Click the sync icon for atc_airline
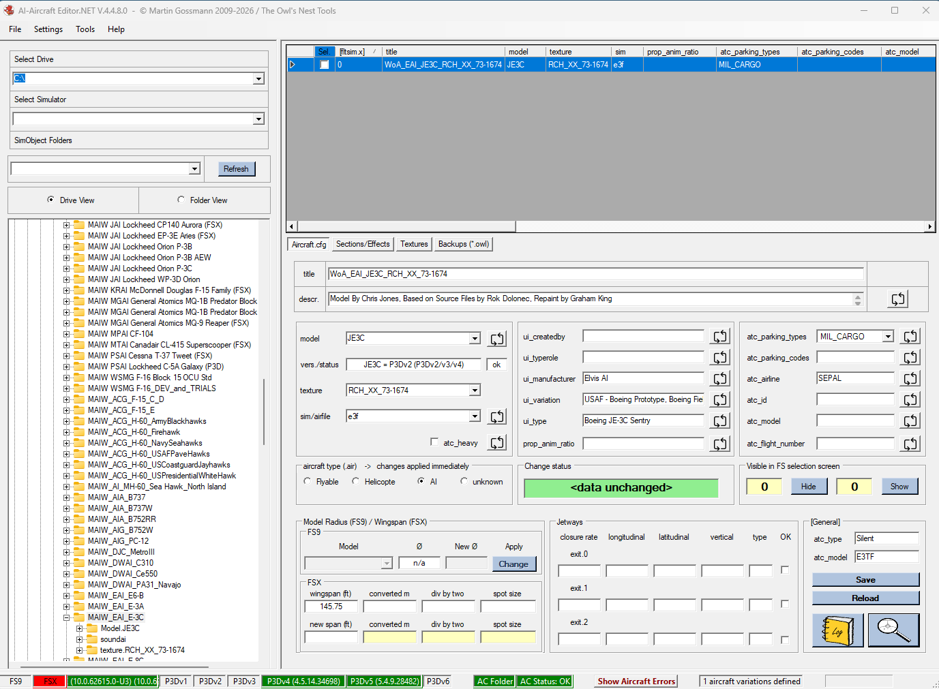The width and height of the screenshot is (939, 689). (x=910, y=379)
